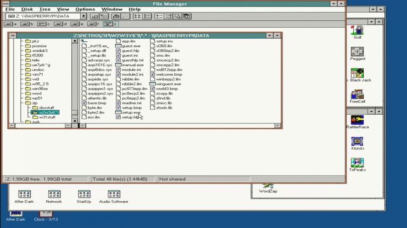Select drive c in the drive bar

point(44,24)
